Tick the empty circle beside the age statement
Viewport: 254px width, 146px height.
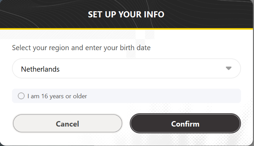pyautogui.click(x=21, y=96)
